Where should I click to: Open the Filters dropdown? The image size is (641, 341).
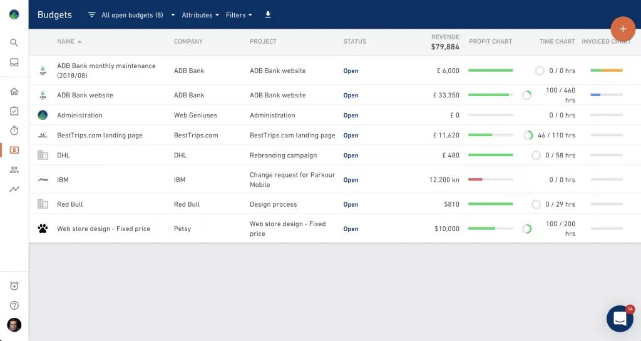(238, 15)
